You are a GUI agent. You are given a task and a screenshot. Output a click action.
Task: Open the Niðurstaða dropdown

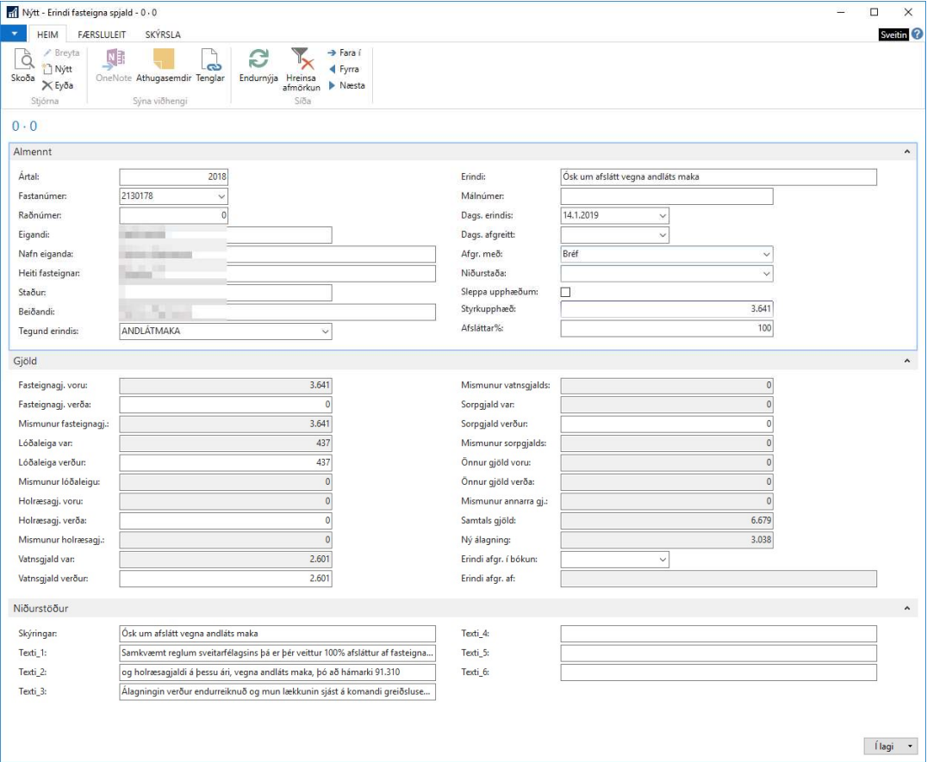(766, 274)
